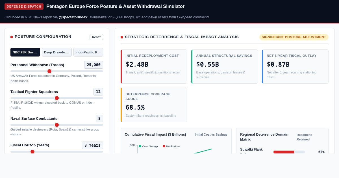Click the Fiscal Horizon slider handle

[32, 152]
